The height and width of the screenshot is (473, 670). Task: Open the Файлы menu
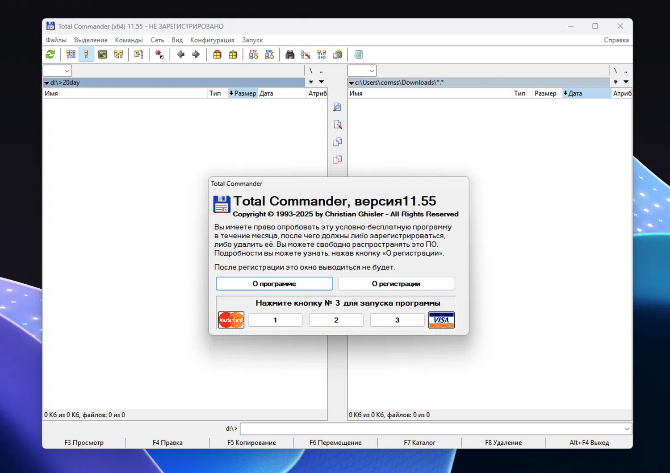[56, 40]
